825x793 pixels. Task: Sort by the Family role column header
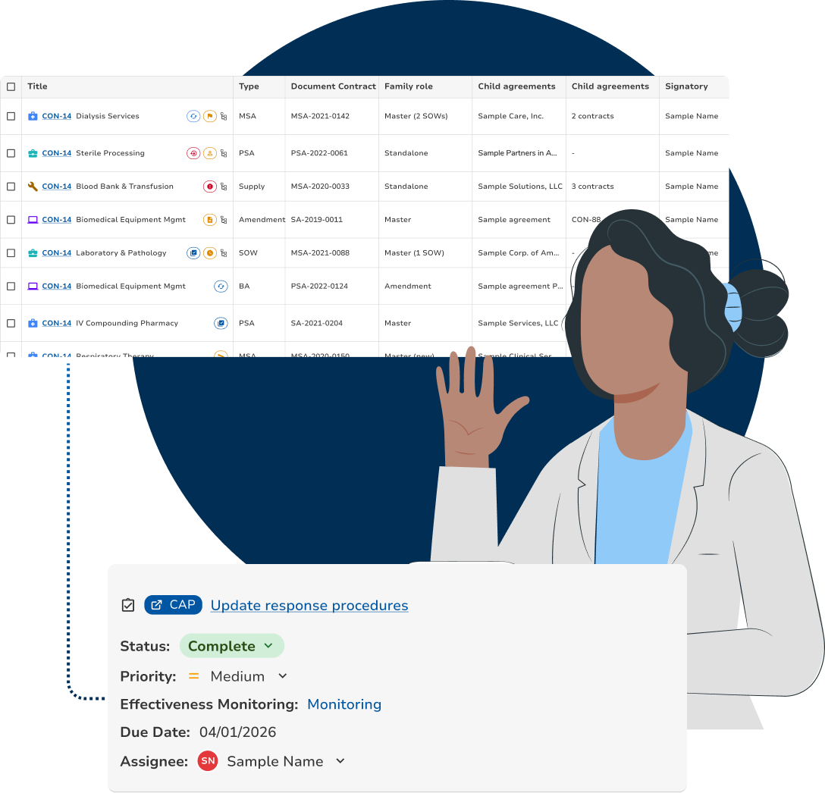[x=408, y=86]
